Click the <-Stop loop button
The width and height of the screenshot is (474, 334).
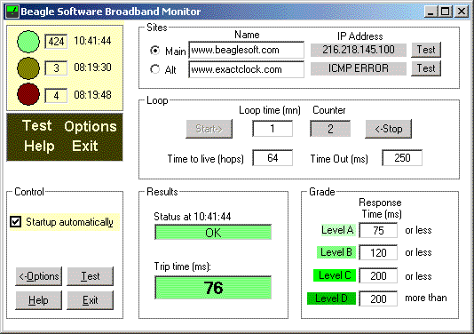pos(388,129)
